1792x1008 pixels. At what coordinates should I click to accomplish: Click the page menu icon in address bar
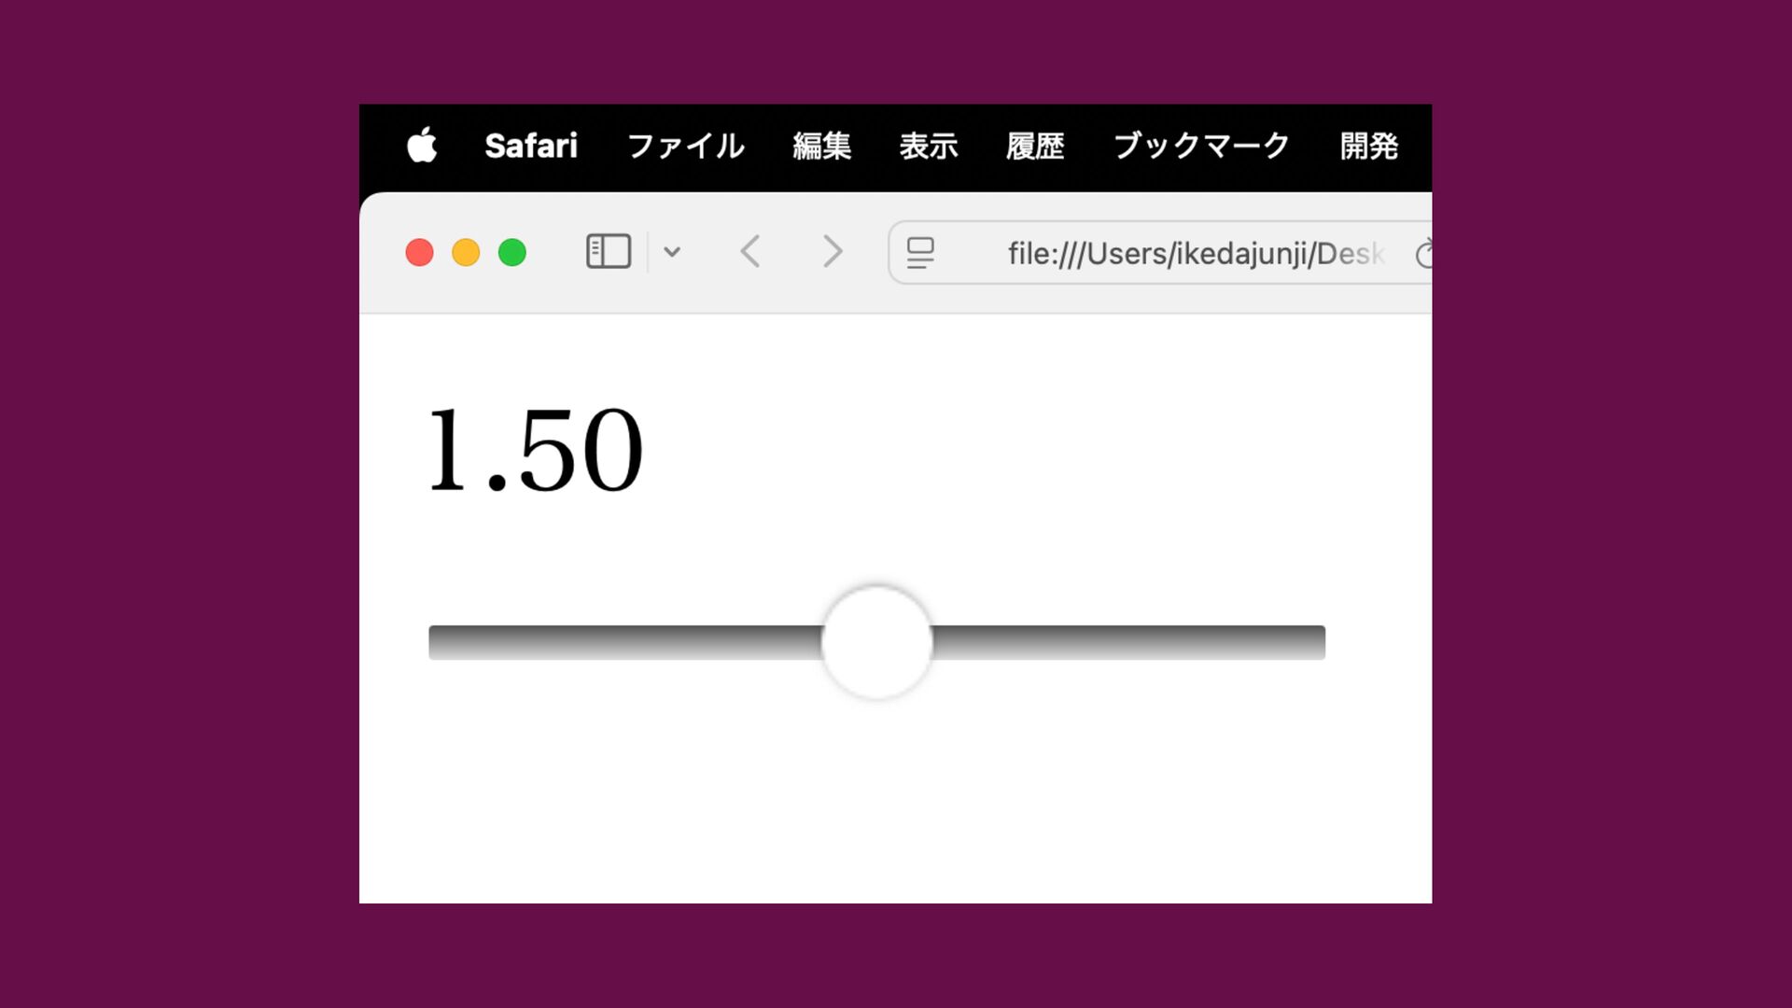click(920, 253)
